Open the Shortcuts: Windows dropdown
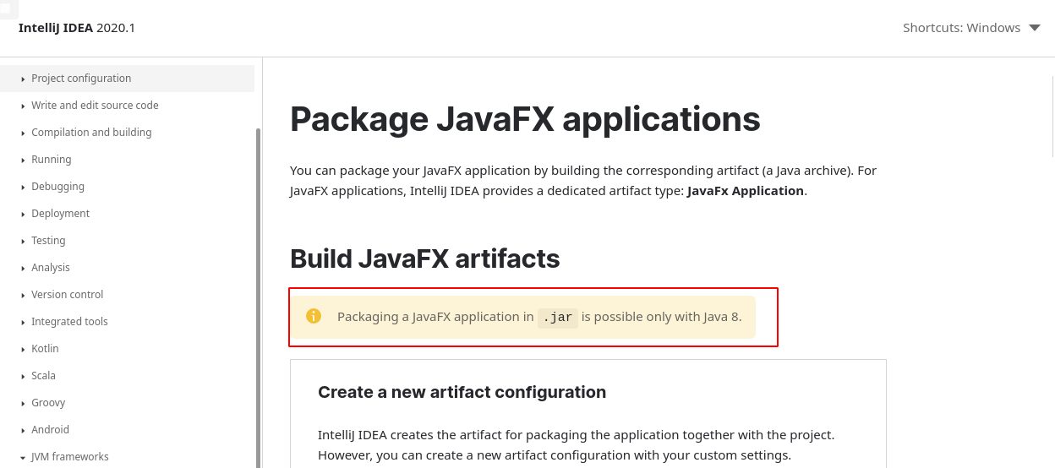Image resolution: width=1055 pixels, height=468 pixels. tap(971, 28)
